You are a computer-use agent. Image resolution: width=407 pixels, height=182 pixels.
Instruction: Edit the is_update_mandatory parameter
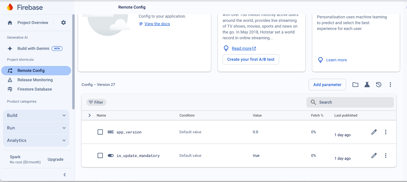tap(374, 155)
